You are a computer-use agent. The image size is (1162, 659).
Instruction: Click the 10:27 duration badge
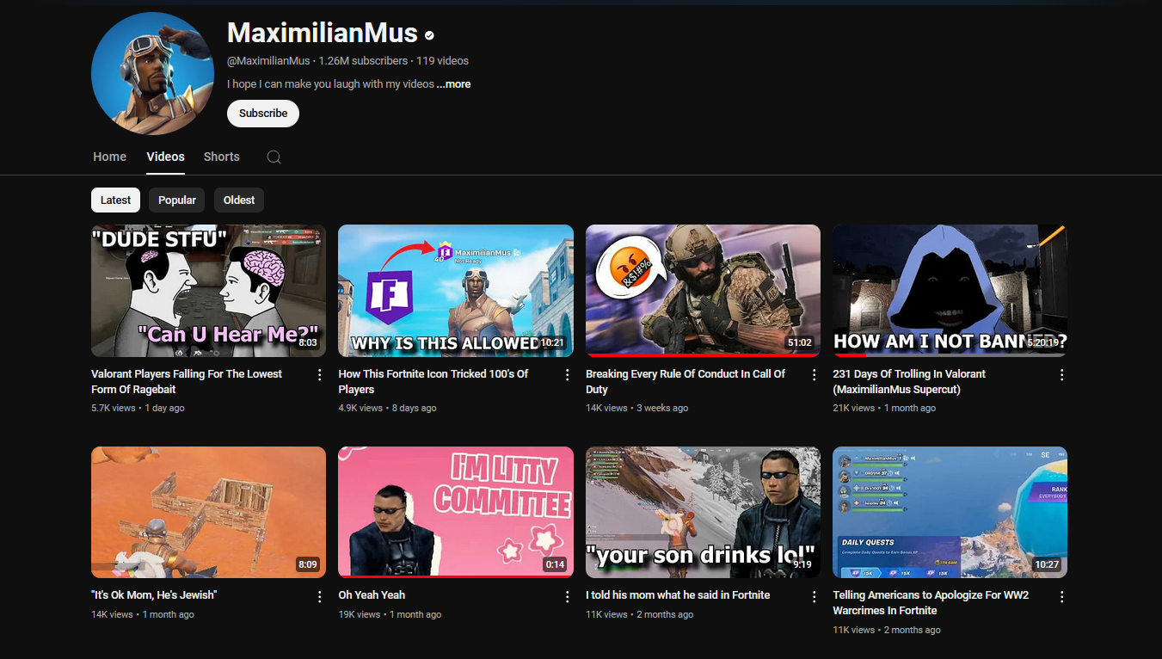(1047, 564)
